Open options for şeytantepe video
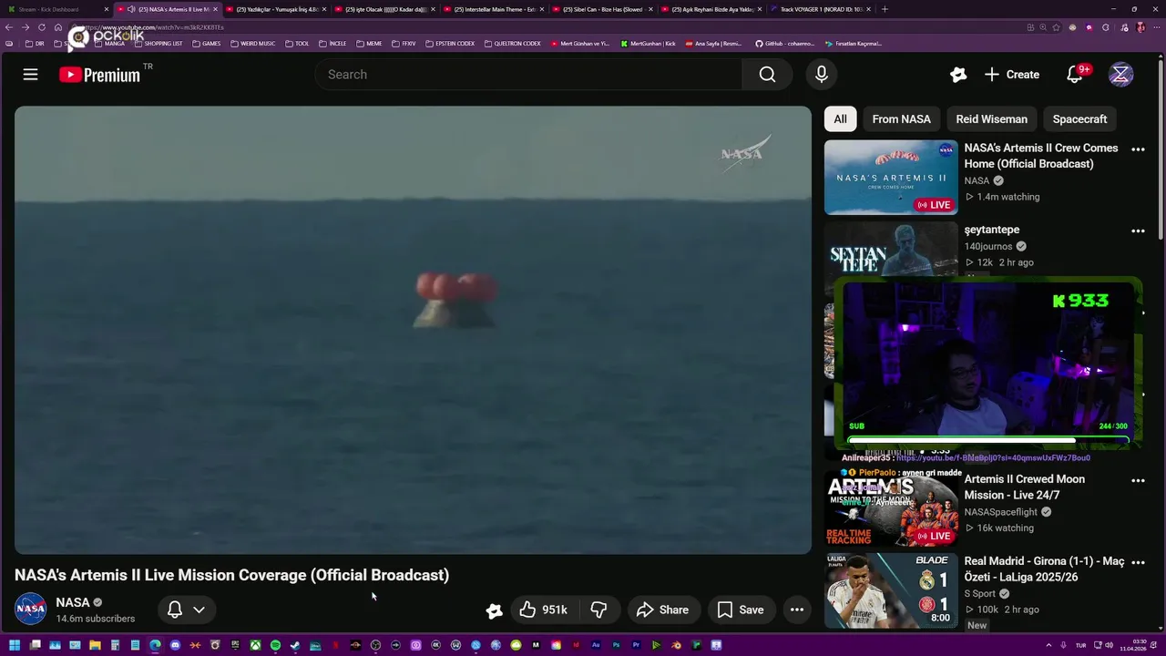This screenshot has height=656, width=1166. click(1138, 231)
